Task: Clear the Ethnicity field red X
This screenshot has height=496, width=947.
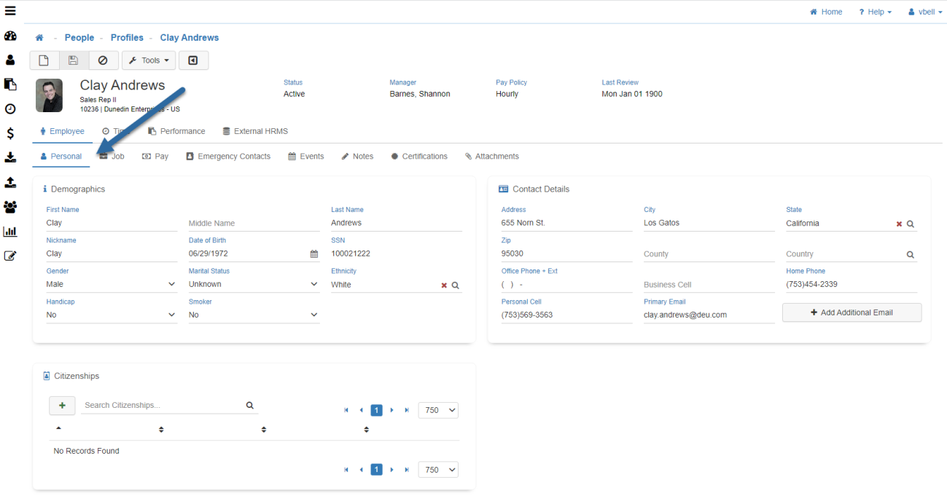Action: [443, 286]
